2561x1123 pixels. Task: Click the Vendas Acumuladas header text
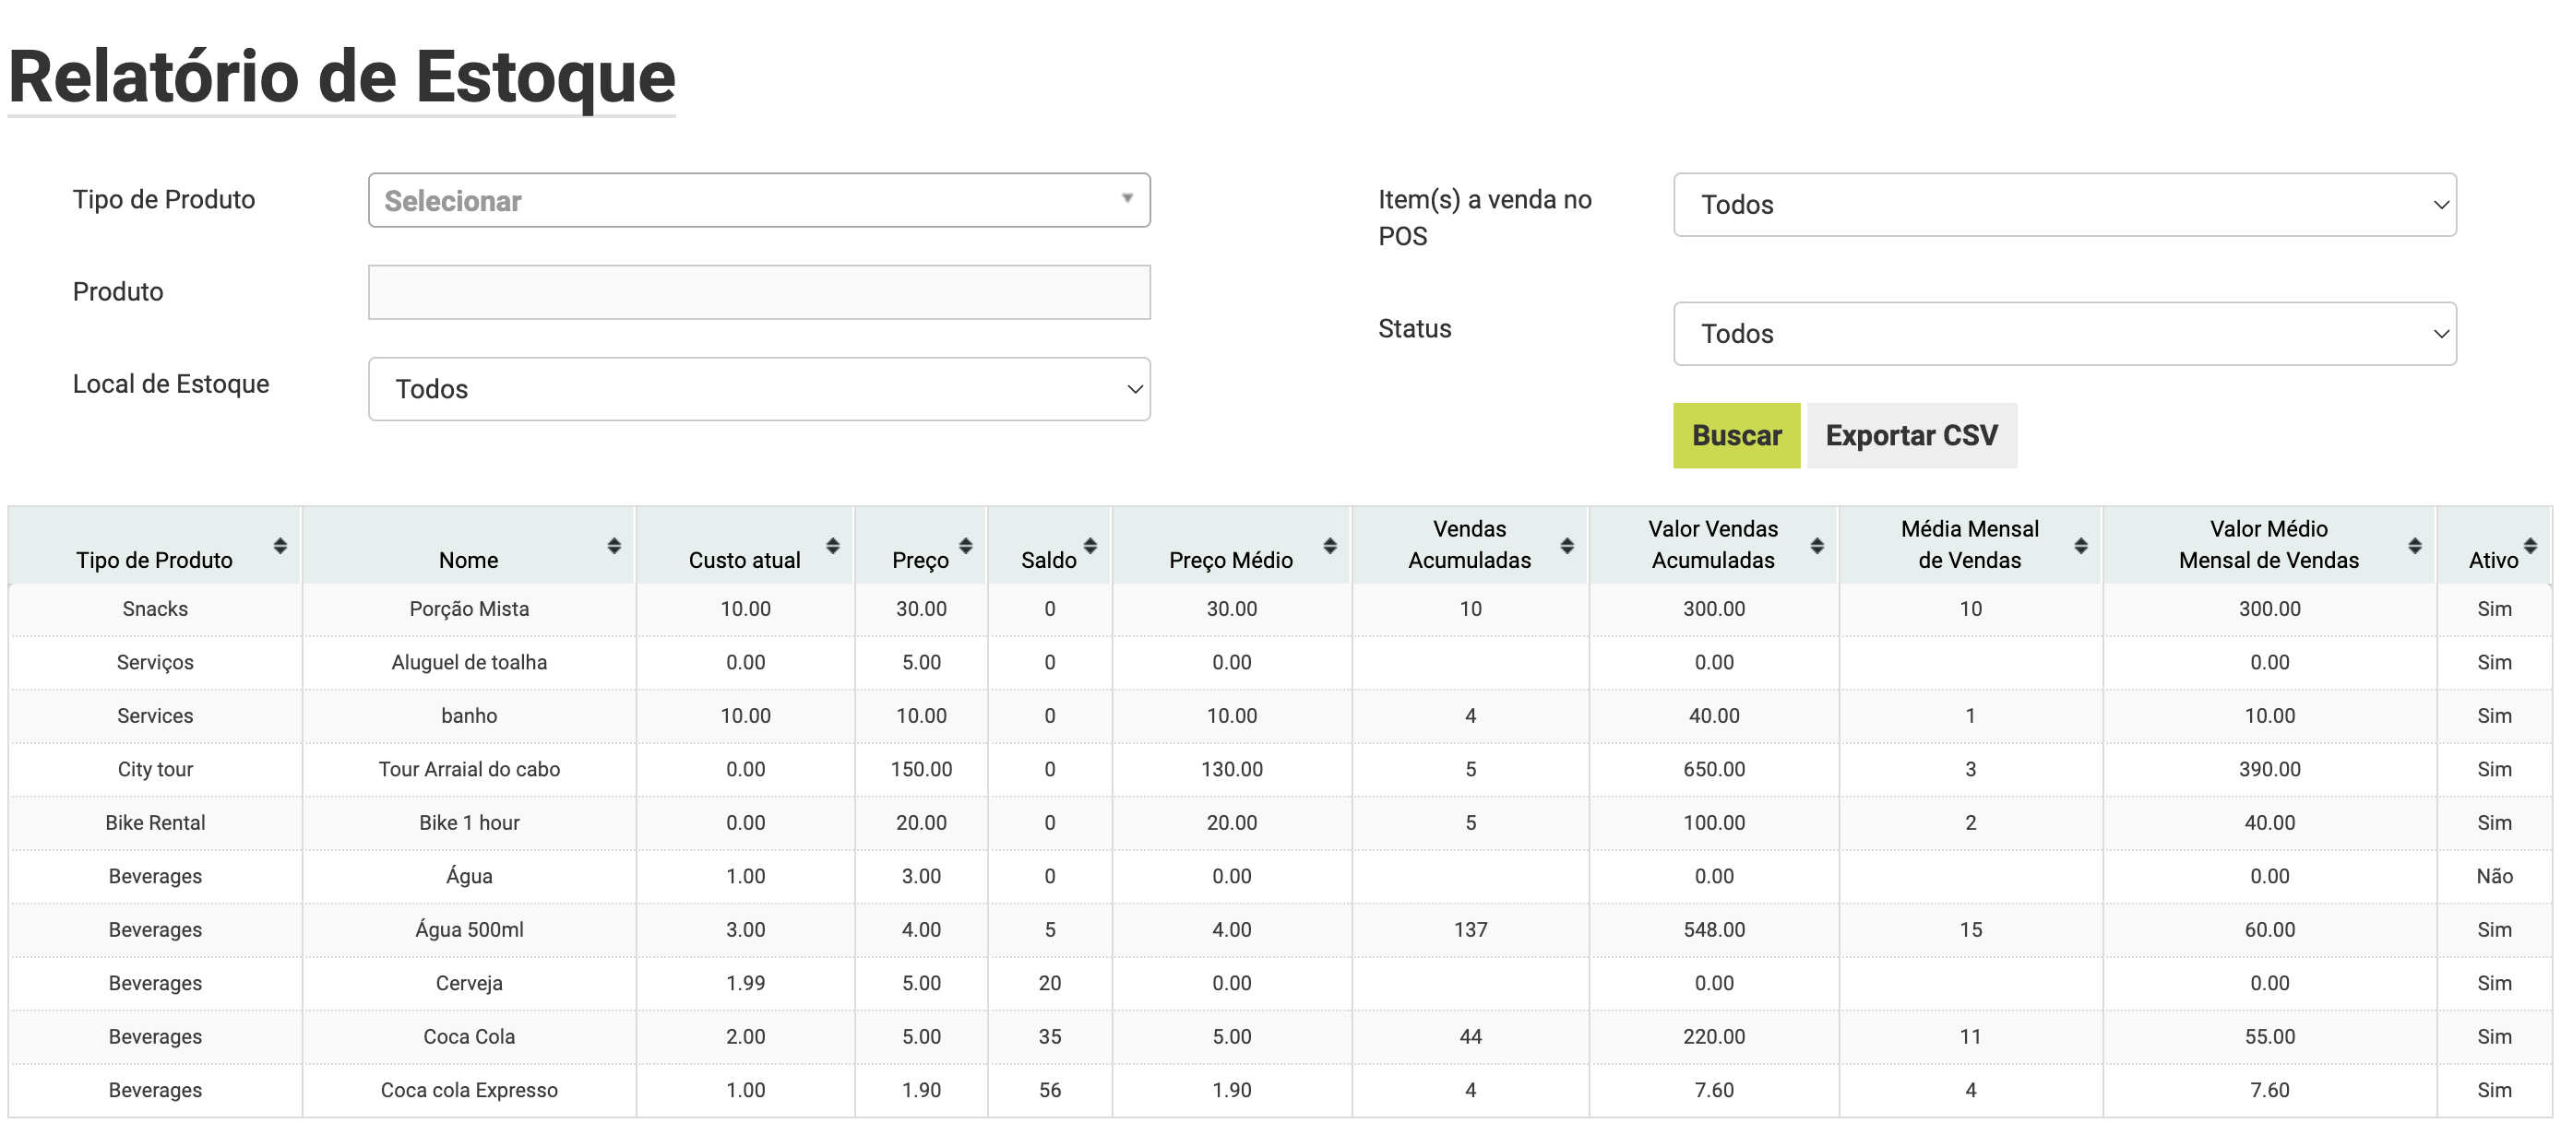(x=1470, y=545)
